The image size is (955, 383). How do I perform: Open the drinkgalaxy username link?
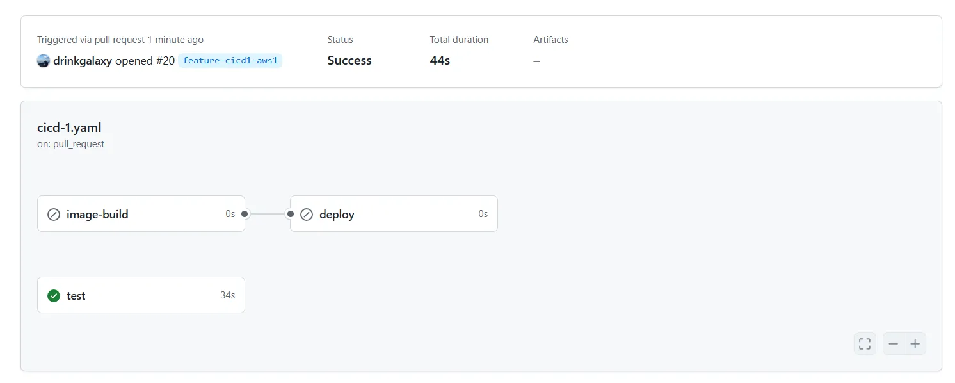click(x=83, y=61)
